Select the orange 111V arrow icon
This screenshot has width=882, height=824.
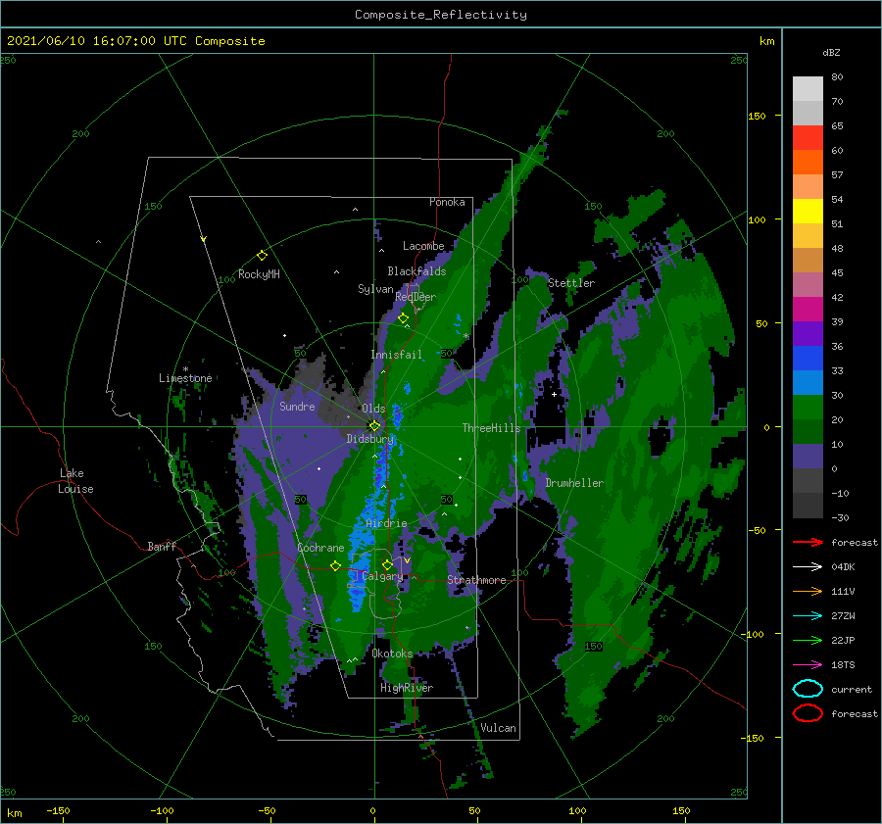point(808,591)
